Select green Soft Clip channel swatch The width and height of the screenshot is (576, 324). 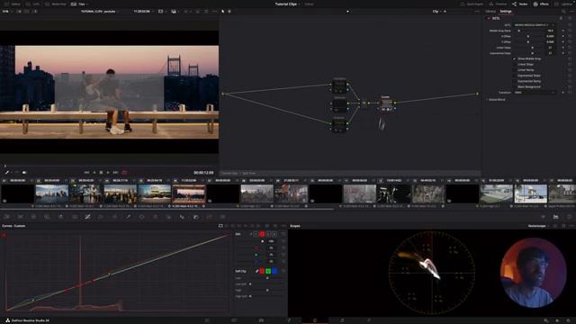(x=268, y=271)
